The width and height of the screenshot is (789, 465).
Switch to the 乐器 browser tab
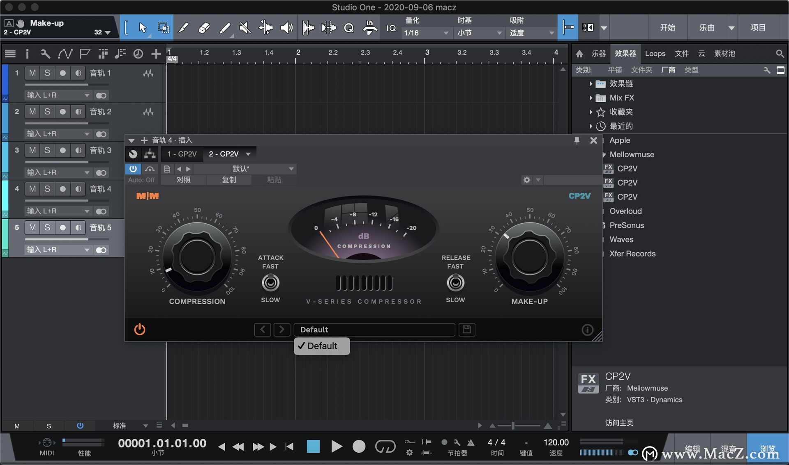598,53
